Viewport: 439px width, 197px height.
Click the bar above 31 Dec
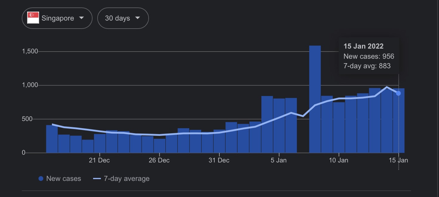(x=219, y=141)
